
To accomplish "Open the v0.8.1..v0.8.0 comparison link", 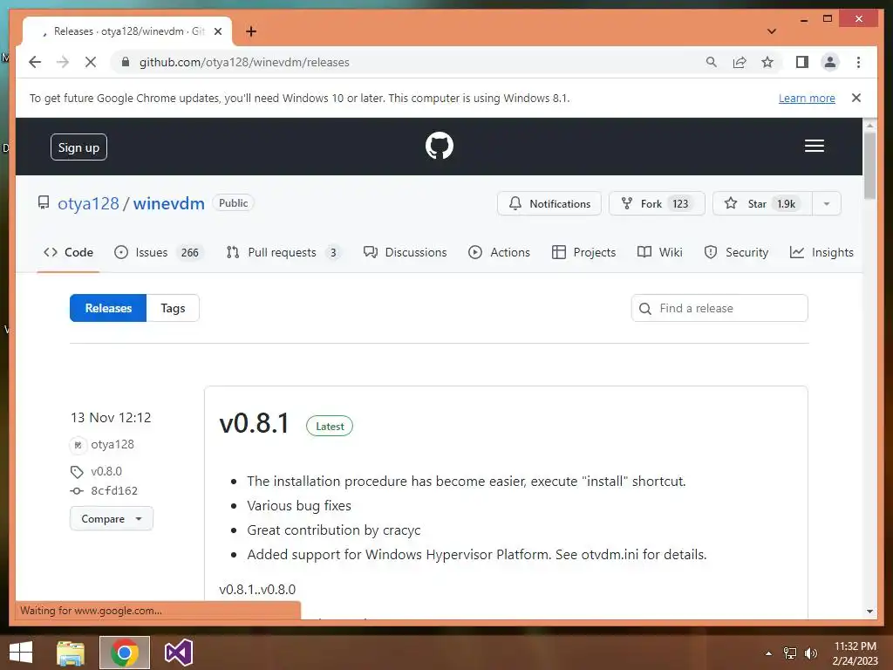I will 257,589.
